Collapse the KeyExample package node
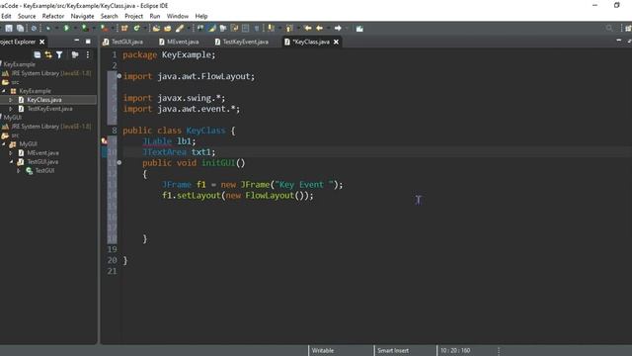Image resolution: width=632 pixels, height=356 pixels. (x=4, y=91)
